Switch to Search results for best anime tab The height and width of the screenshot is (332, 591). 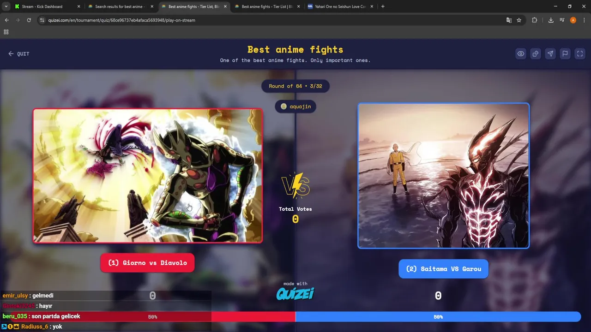point(120,6)
